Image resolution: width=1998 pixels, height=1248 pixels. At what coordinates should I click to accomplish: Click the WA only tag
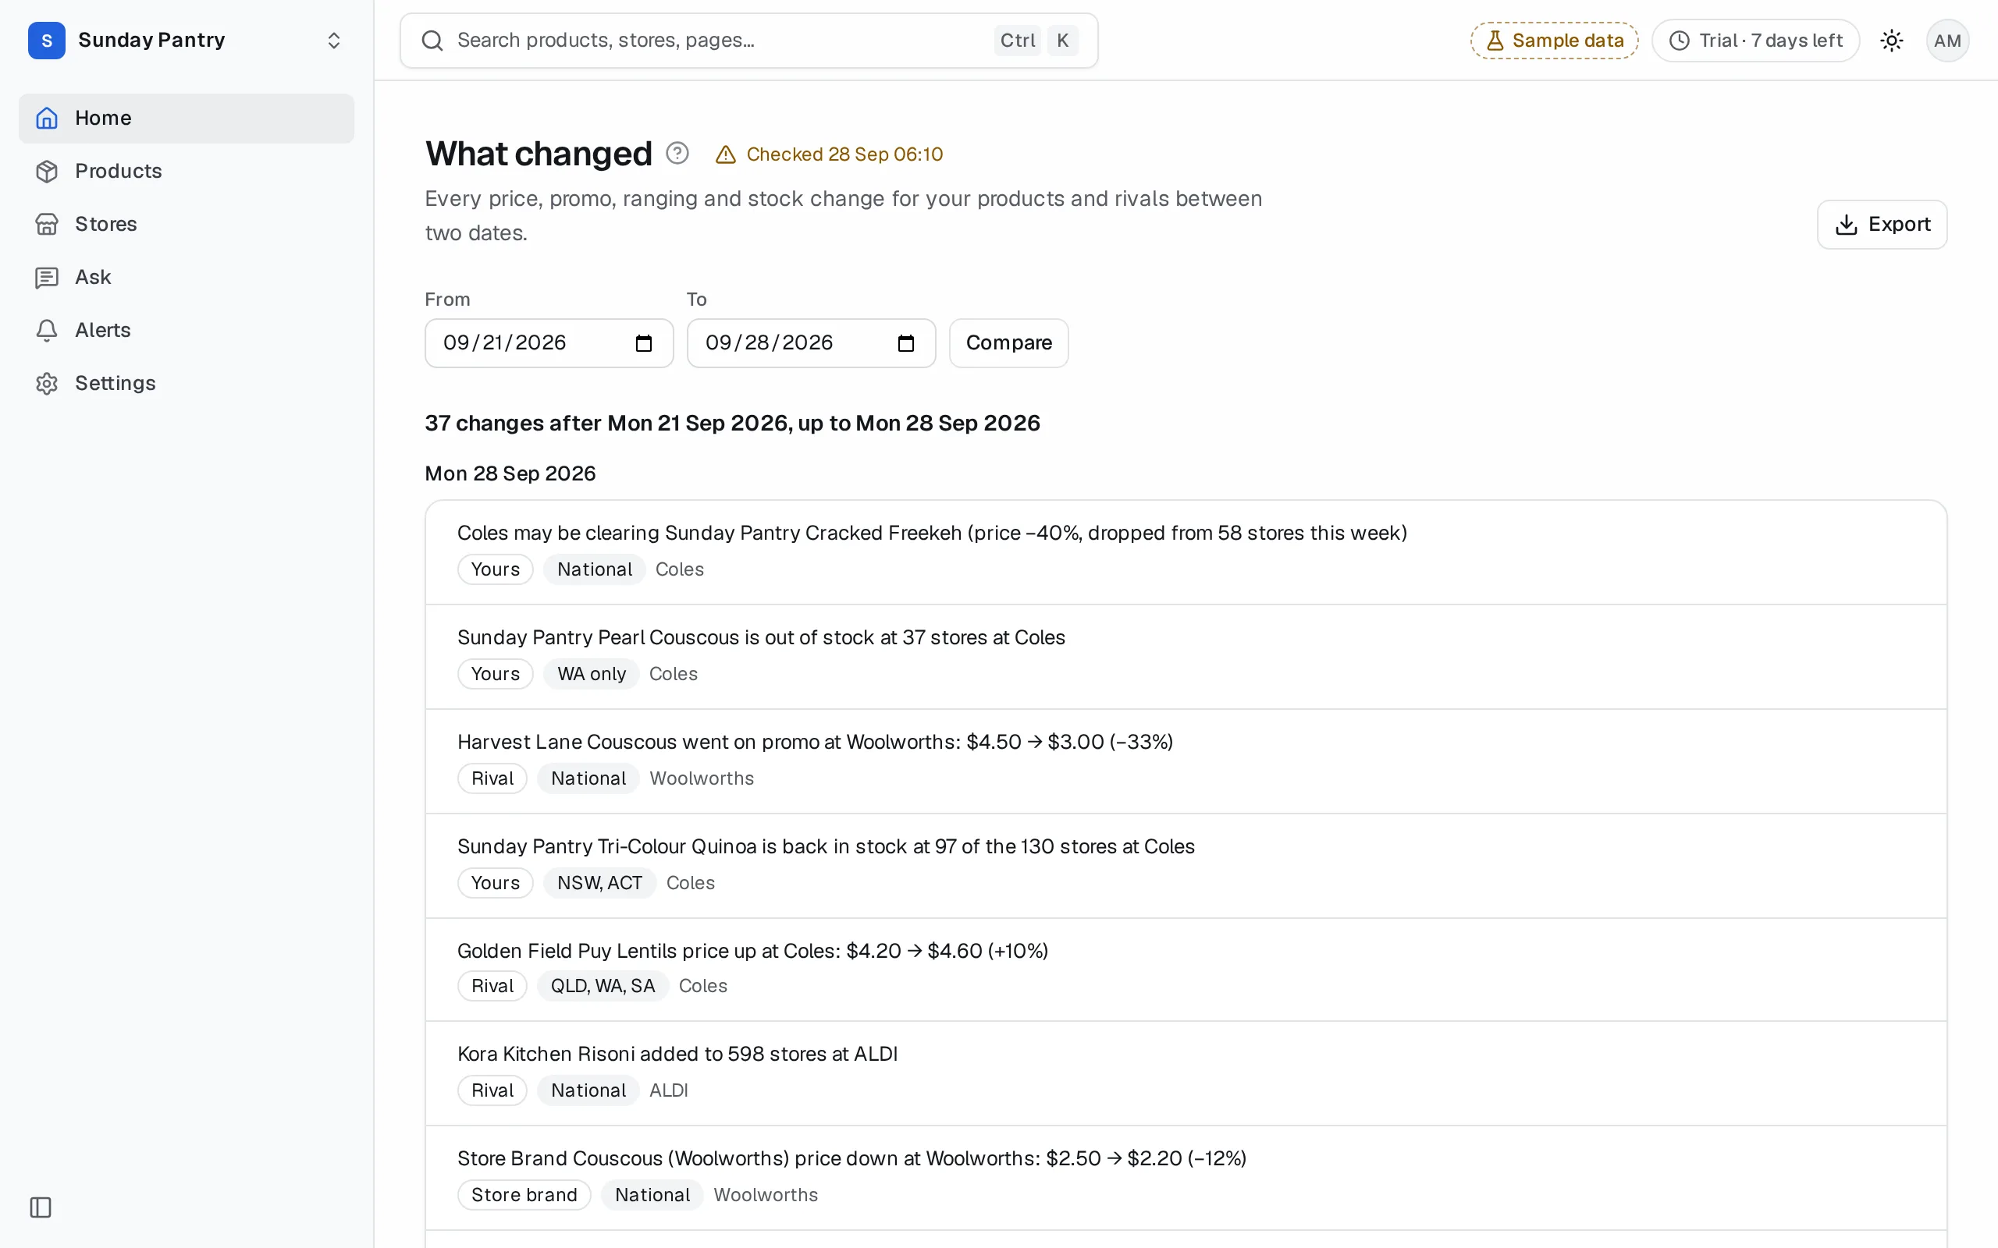tap(591, 673)
